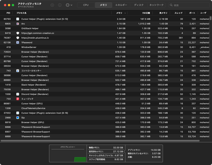Click the 2.15 GB memory value of Arc
Screen dimensions: 212x165
[121, 24]
